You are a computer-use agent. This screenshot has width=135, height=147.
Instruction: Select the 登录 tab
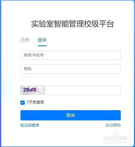pos(42,40)
